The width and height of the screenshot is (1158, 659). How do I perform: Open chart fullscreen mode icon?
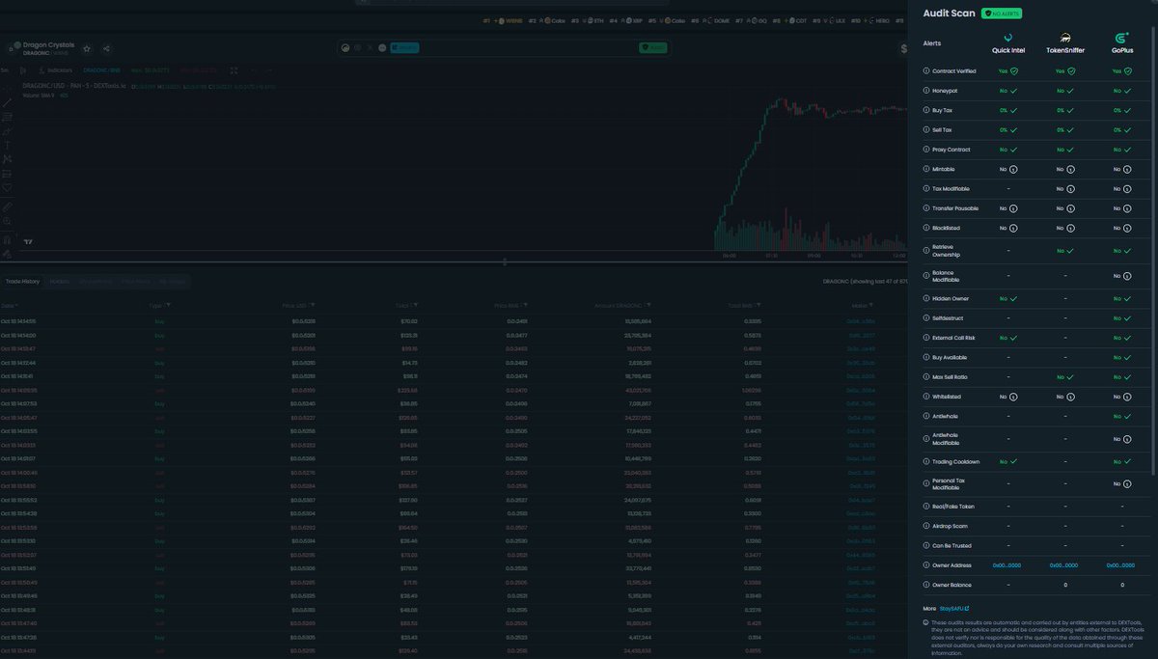pos(234,70)
